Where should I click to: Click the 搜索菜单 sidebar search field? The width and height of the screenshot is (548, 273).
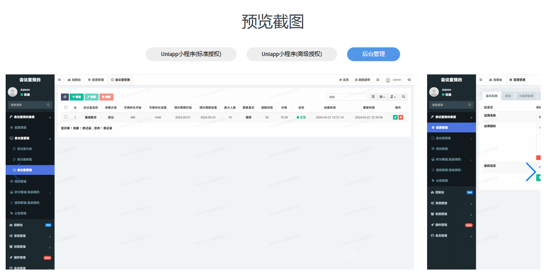click(x=28, y=105)
